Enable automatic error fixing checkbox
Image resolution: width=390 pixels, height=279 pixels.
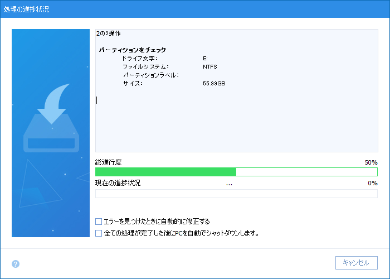click(x=99, y=221)
